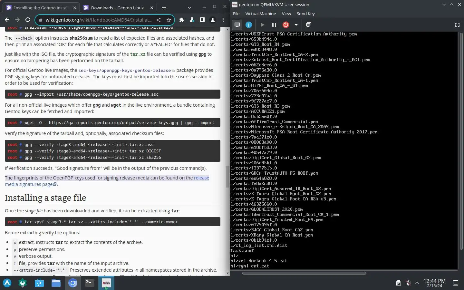The image size is (464, 290).
Task: Reload the Gentoo wiki page
Action: 28,20
